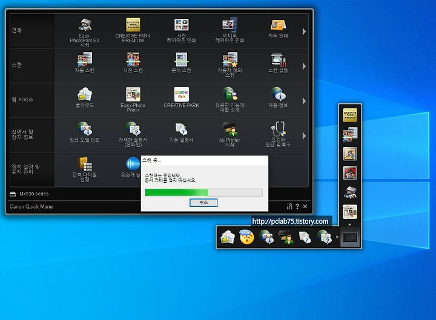Select 장치 설정 및 유지 관리 category label
The width and height of the screenshot is (436, 320).
pos(25,169)
